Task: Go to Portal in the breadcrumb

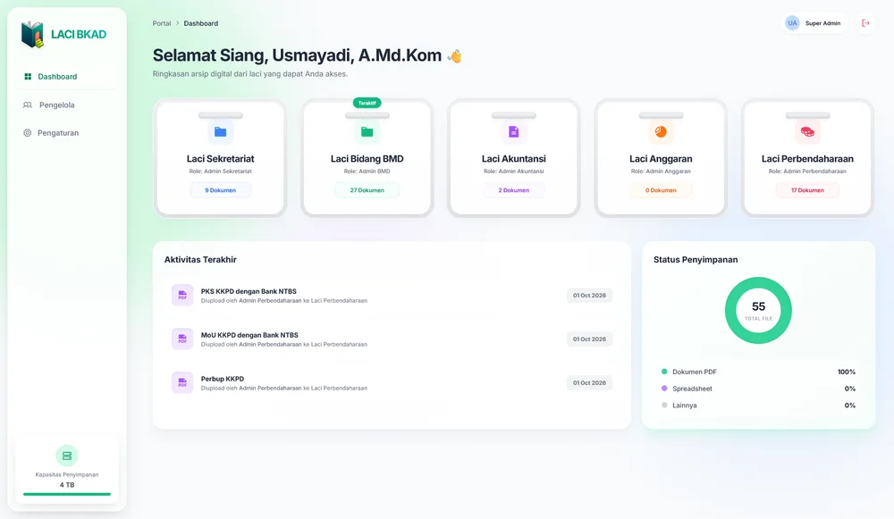Action: (162, 23)
